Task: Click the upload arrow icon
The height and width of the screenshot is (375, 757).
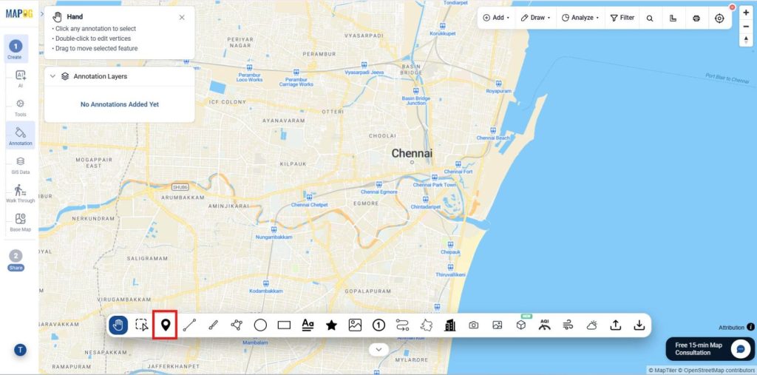Action: pyautogui.click(x=616, y=325)
